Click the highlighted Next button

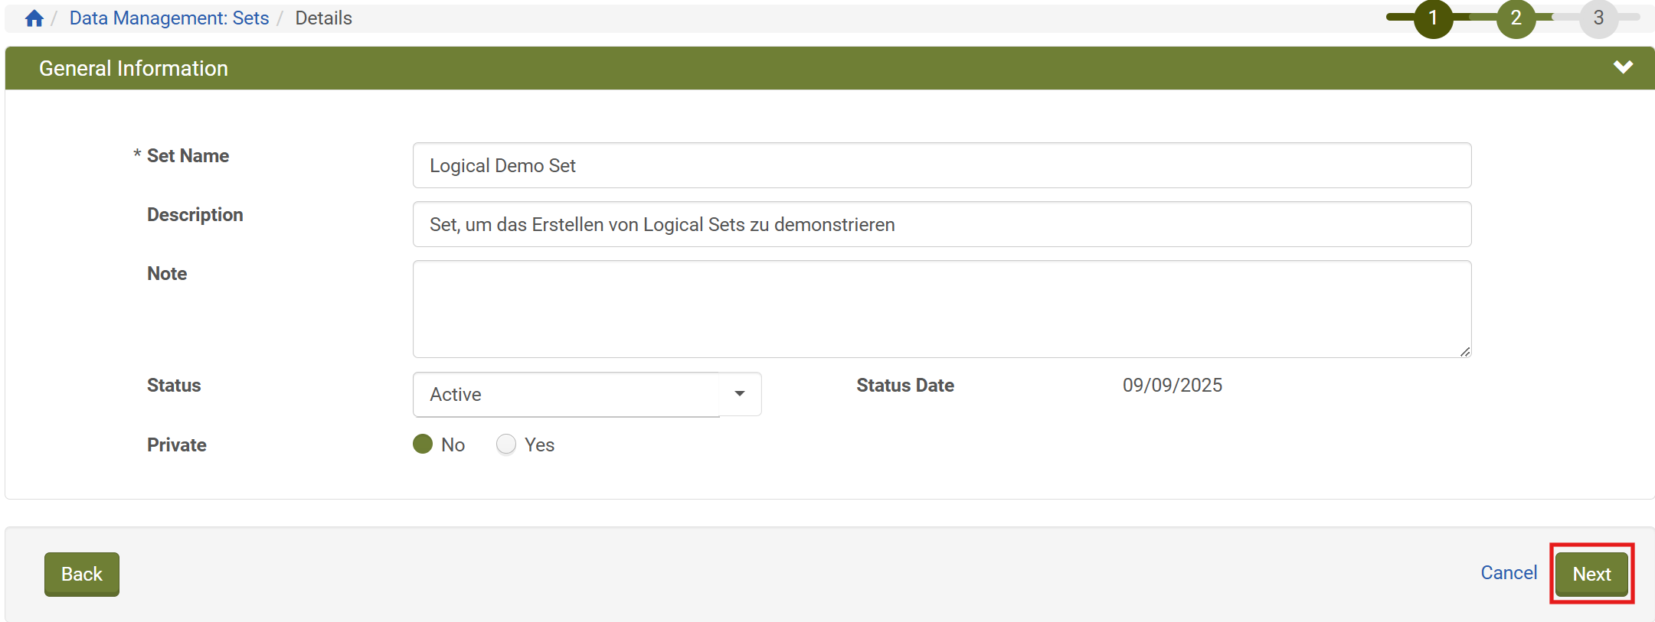pos(1591,574)
